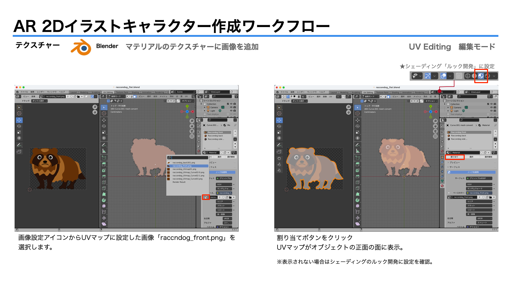Click the ベースカラー raccondog_front.png field in right screenshot

[x=479, y=193]
